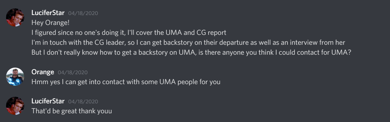Click the 'That'd be great thank youu' message
The image size is (390, 122).
(72, 111)
